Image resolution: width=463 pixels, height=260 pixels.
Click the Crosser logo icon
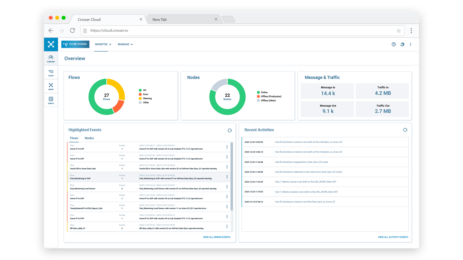pyautogui.click(x=51, y=44)
